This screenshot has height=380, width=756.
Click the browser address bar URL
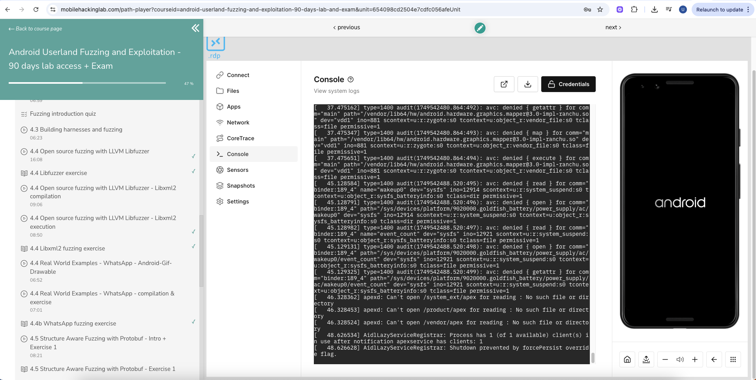point(261,9)
